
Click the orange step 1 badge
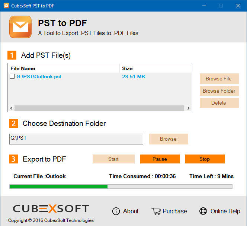click(x=12, y=55)
